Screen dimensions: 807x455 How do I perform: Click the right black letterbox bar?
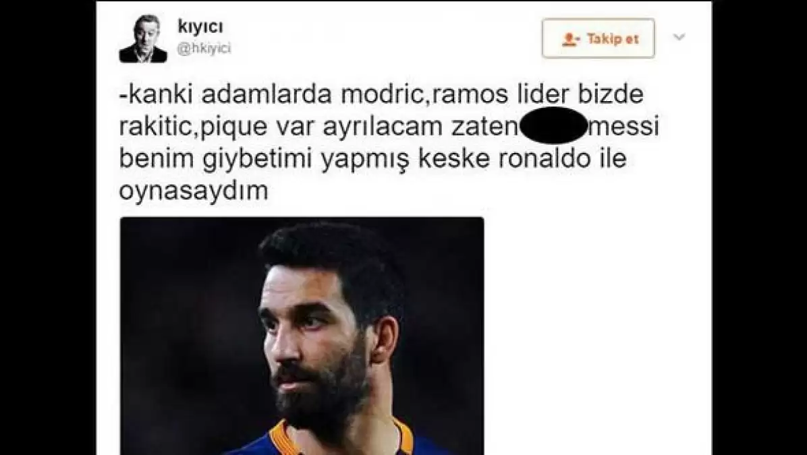(x=760, y=227)
